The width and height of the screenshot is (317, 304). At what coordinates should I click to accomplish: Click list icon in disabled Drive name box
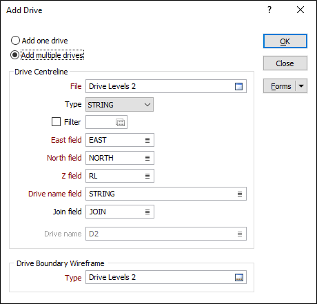(x=240, y=234)
